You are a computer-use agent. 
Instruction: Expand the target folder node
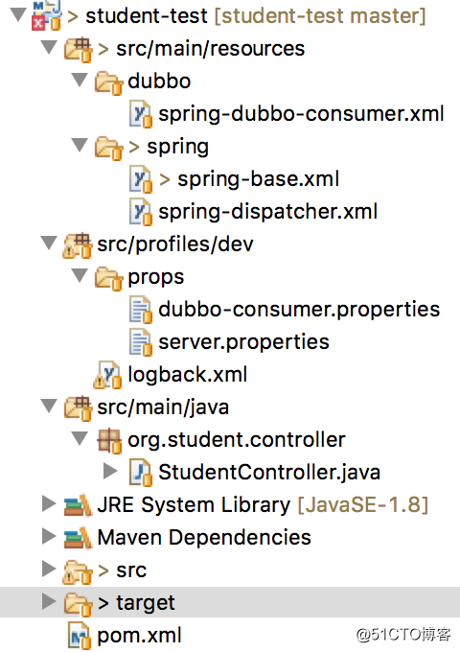point(49,601)
